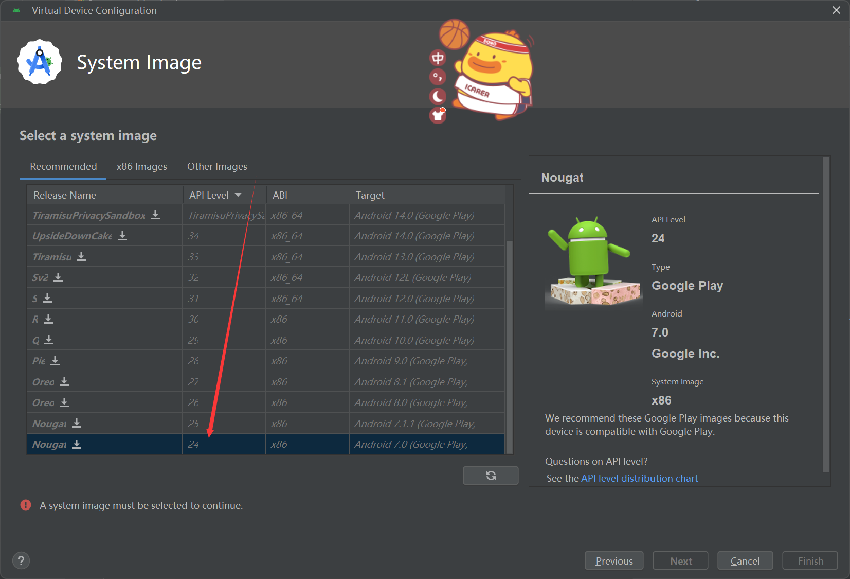This screenshot has height=579, width=850.
Task: Select the Android 12L (Google Play) row
Action: point(266,277)
